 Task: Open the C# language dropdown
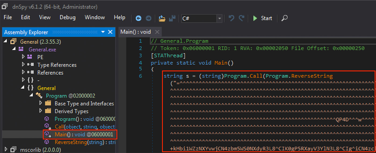tap(202, 18)
